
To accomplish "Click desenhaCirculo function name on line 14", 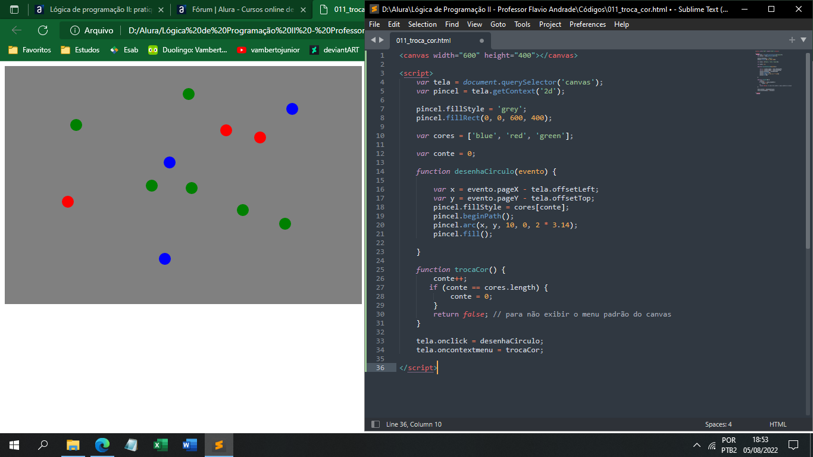I will pos(484,171).
